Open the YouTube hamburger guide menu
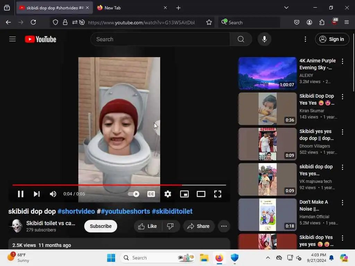Screen dimensions: 355x266 pos(12,39)
